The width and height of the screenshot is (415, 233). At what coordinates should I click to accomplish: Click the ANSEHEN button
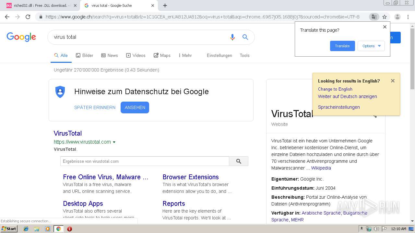135,107
